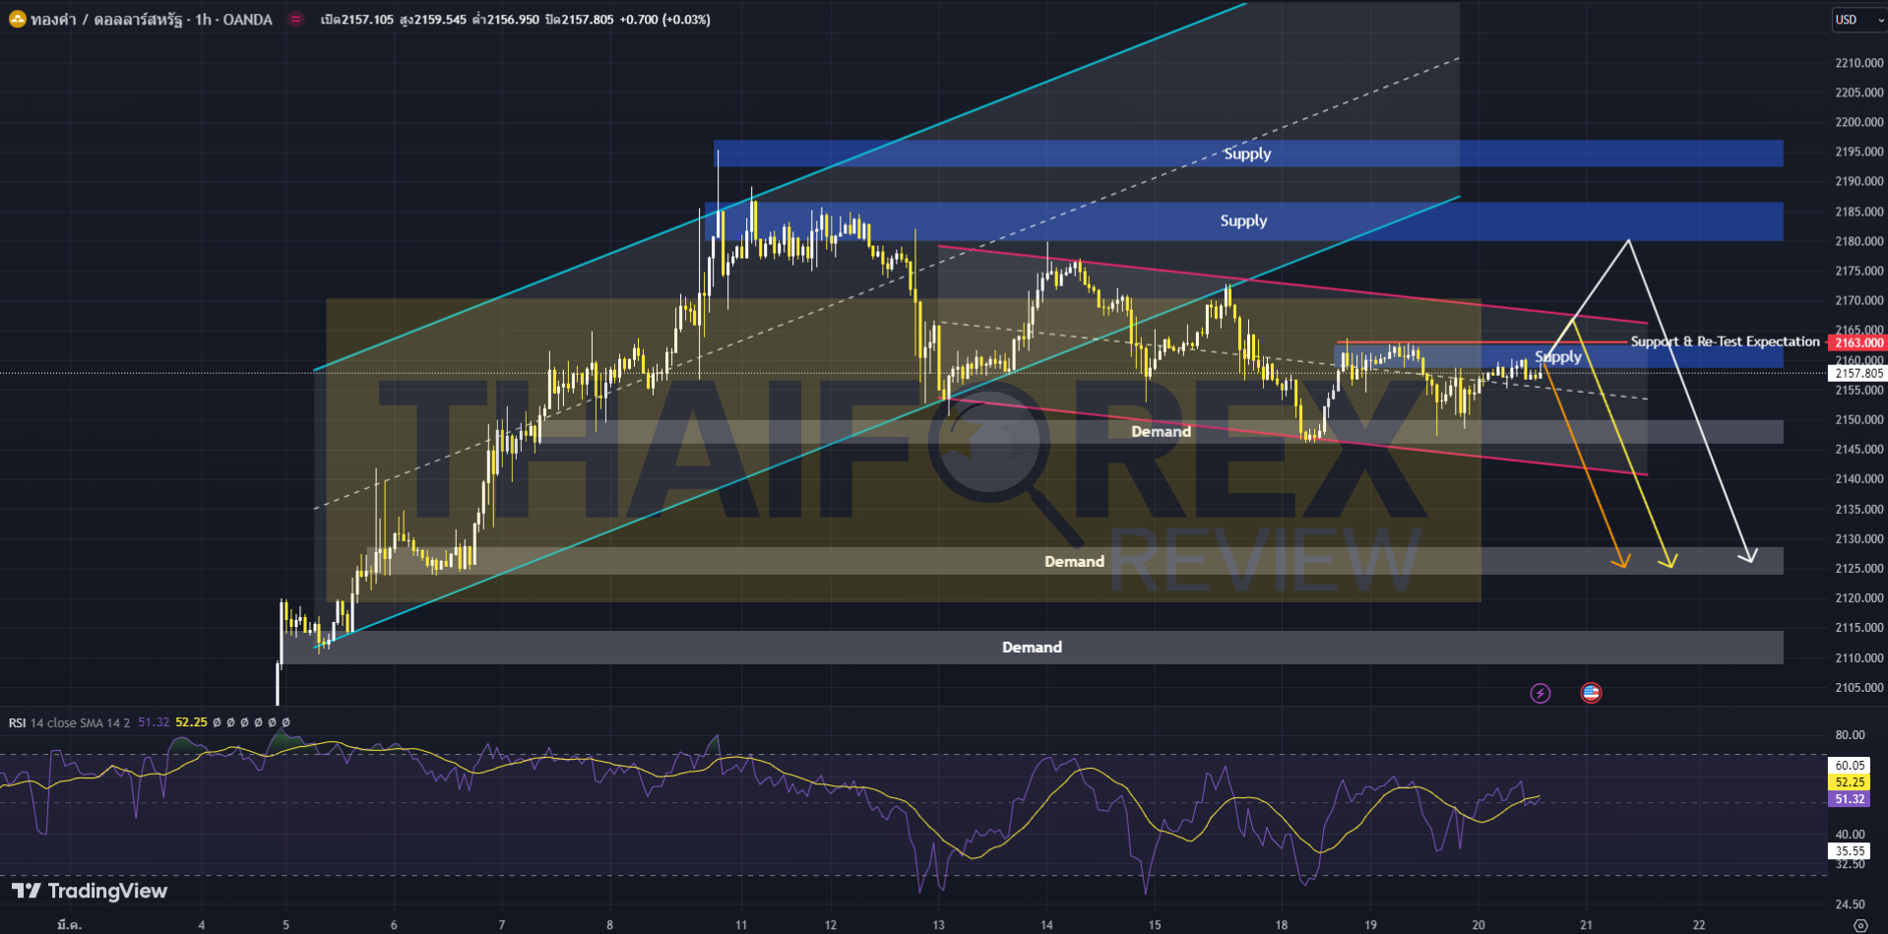Click the 2105.000 price axis label
Viewport: 1888px width, 934px height.
point(1859,688)
